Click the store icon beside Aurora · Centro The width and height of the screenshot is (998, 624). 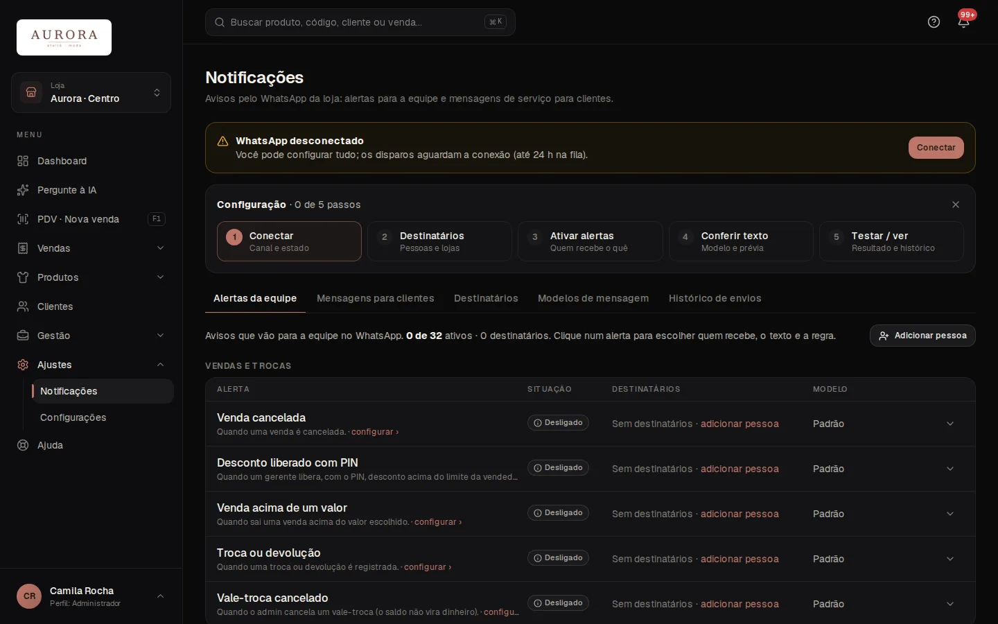[31, 92]
